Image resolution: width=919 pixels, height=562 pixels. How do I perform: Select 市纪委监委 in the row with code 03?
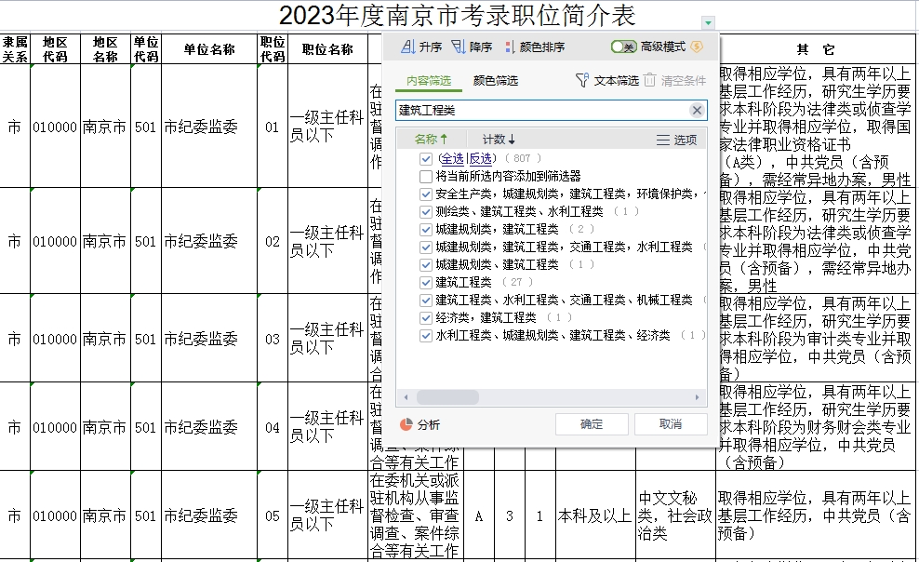tap(209, 339)
